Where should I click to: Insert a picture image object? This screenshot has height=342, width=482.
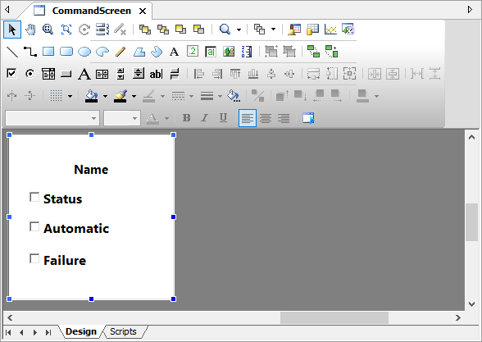tap(229, 52)
